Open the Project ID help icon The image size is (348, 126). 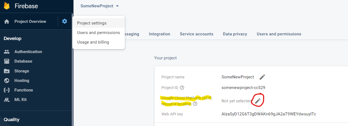coord(182,88)
